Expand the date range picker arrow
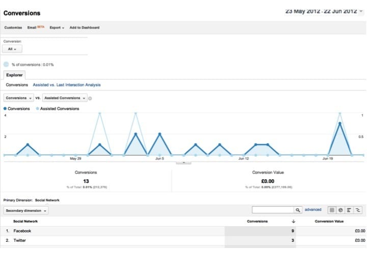Viewport: 367px width, 275px height. [361, 11]
